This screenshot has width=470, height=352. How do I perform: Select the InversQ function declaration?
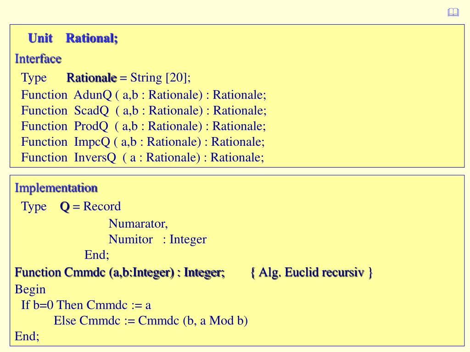click(x=142, y=158)
